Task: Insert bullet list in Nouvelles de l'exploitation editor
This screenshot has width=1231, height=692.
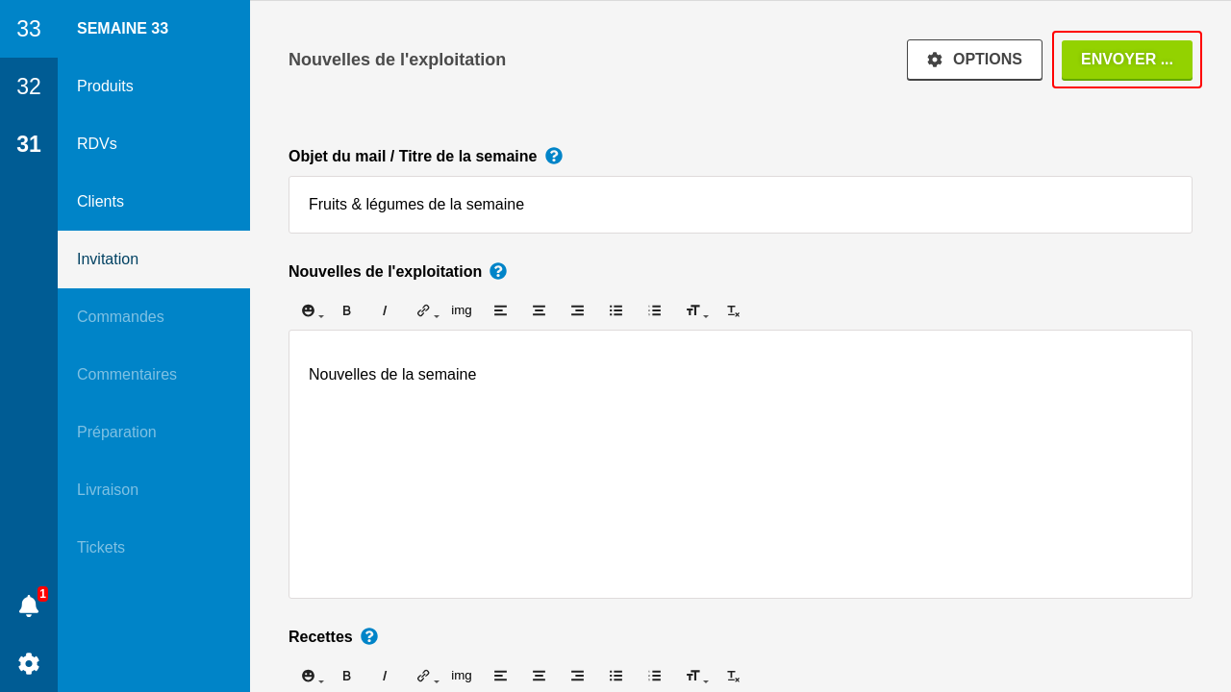Action: (615, 310)
